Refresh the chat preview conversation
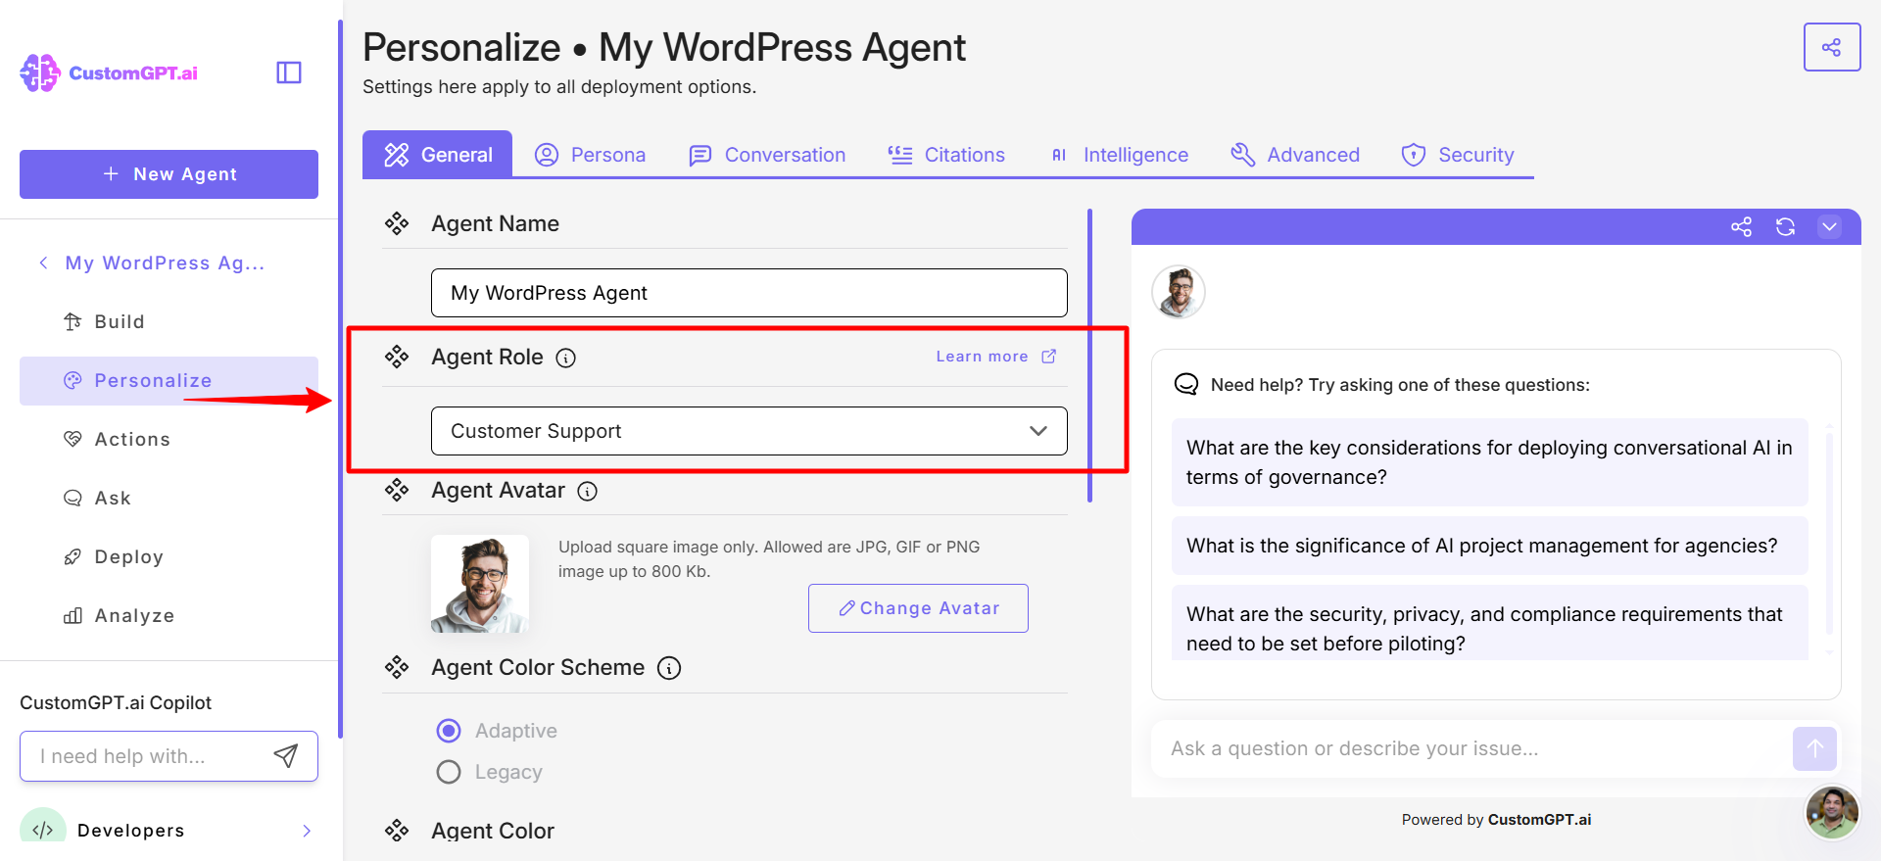The image size is (1881, 861). click(1785, 227)
